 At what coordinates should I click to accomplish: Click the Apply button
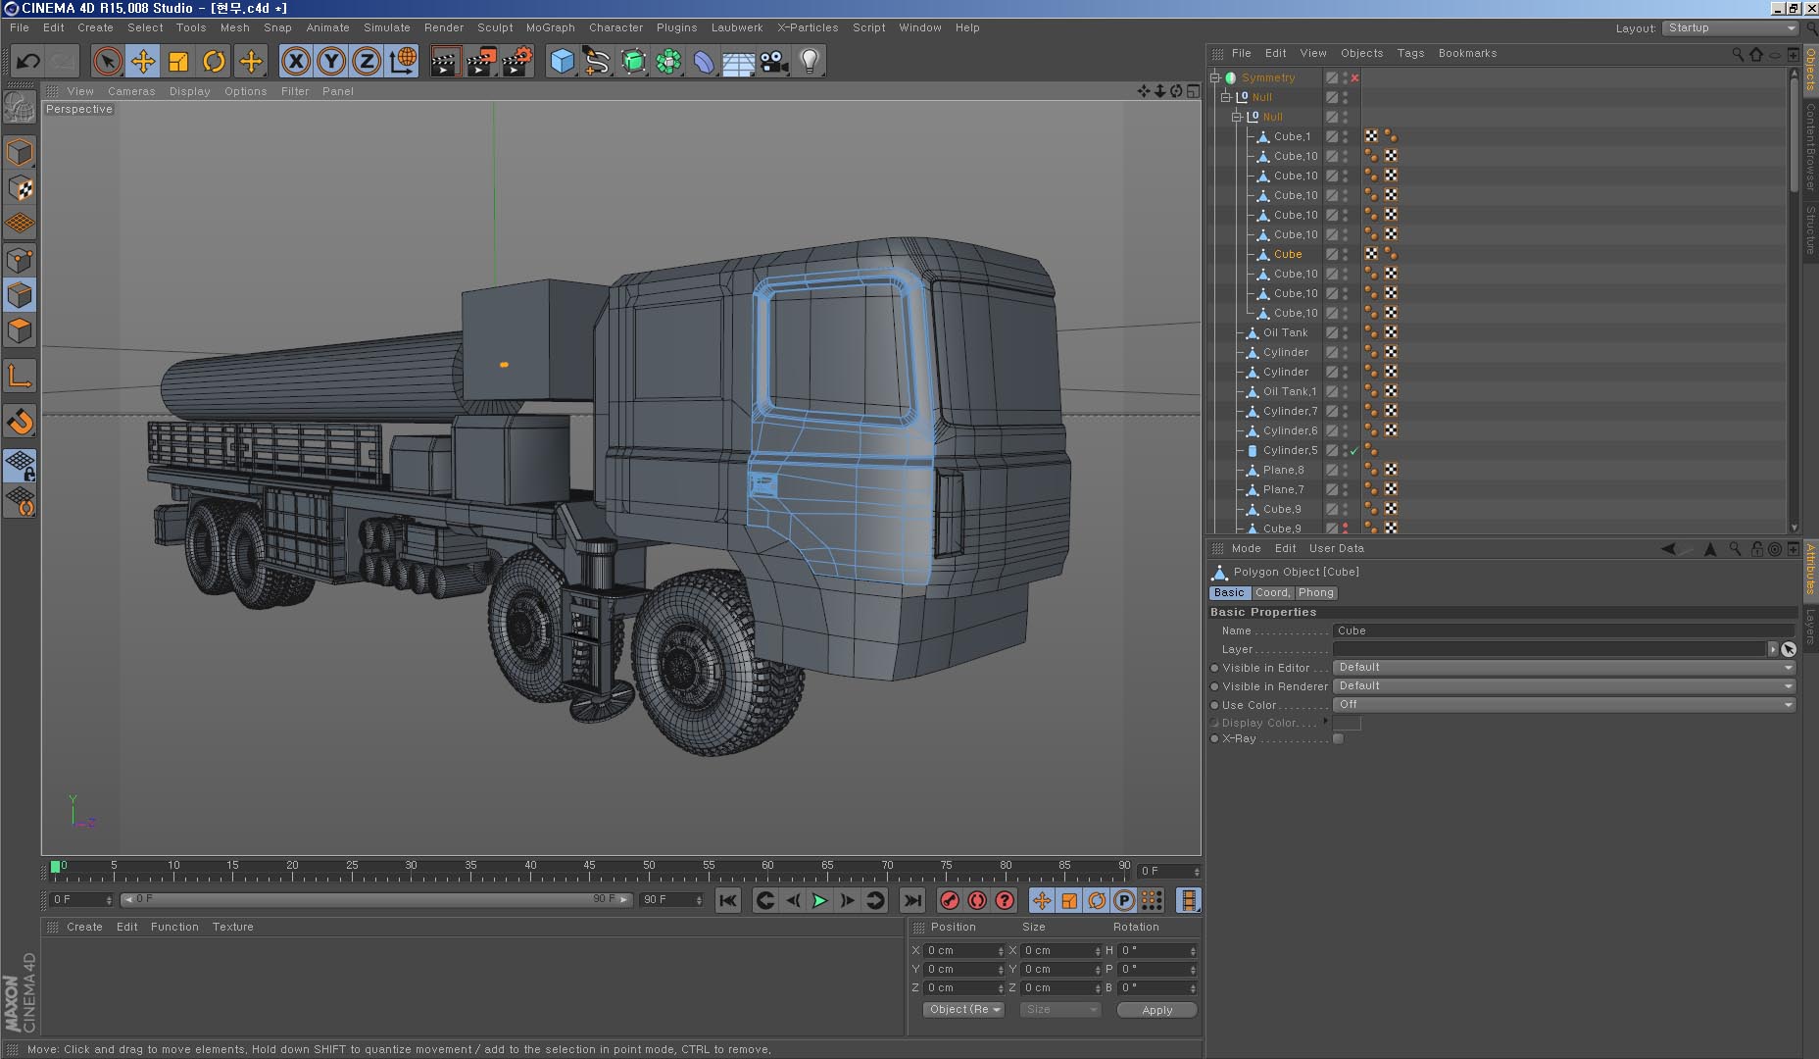click(1156, 1010)
